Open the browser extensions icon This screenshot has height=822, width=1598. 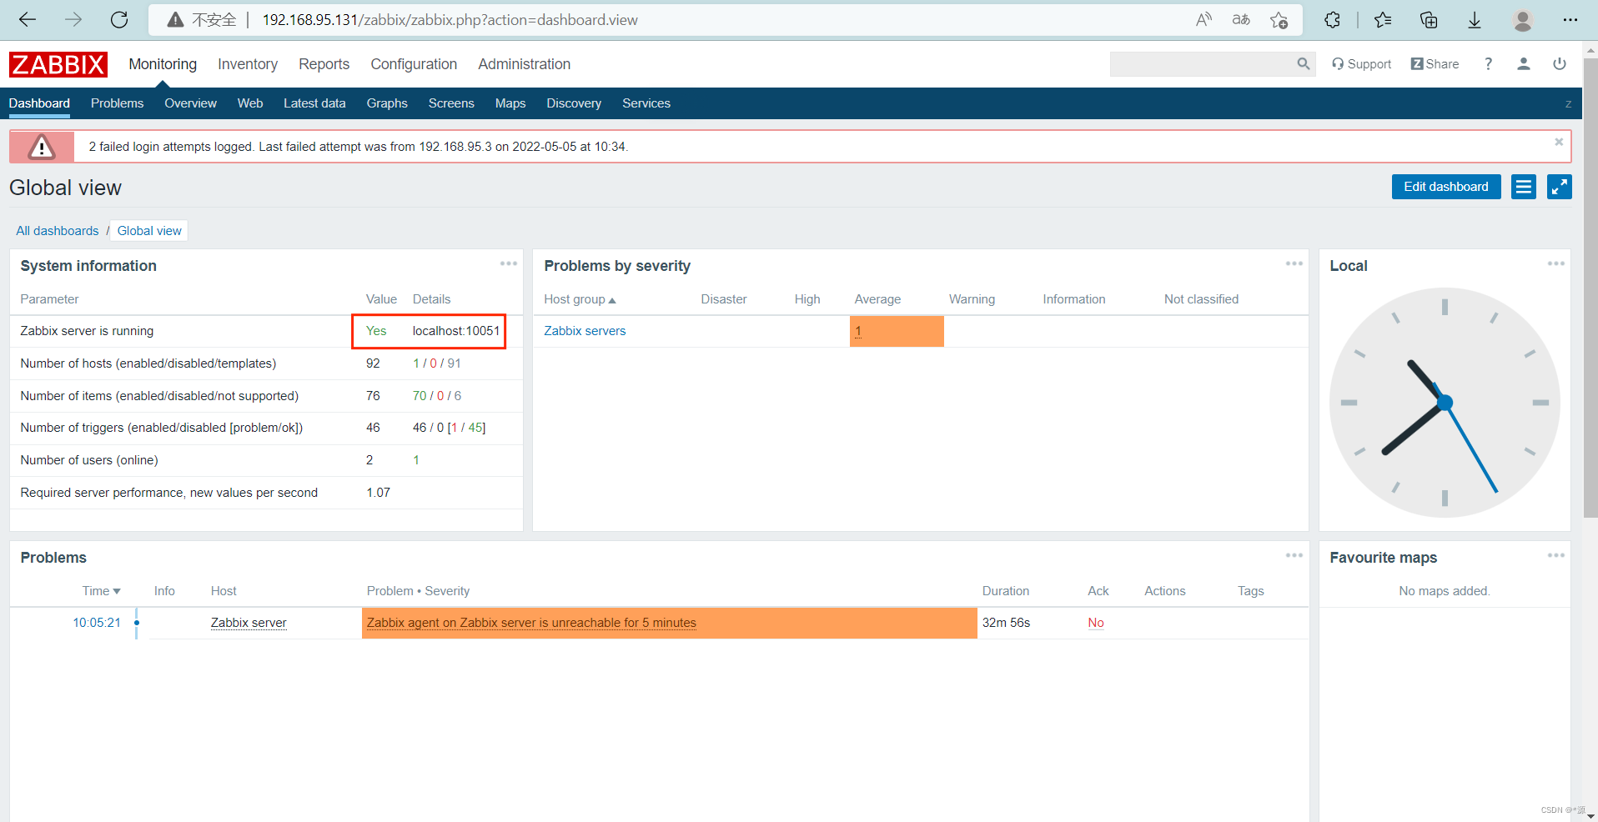click(x=1333, y=20)
